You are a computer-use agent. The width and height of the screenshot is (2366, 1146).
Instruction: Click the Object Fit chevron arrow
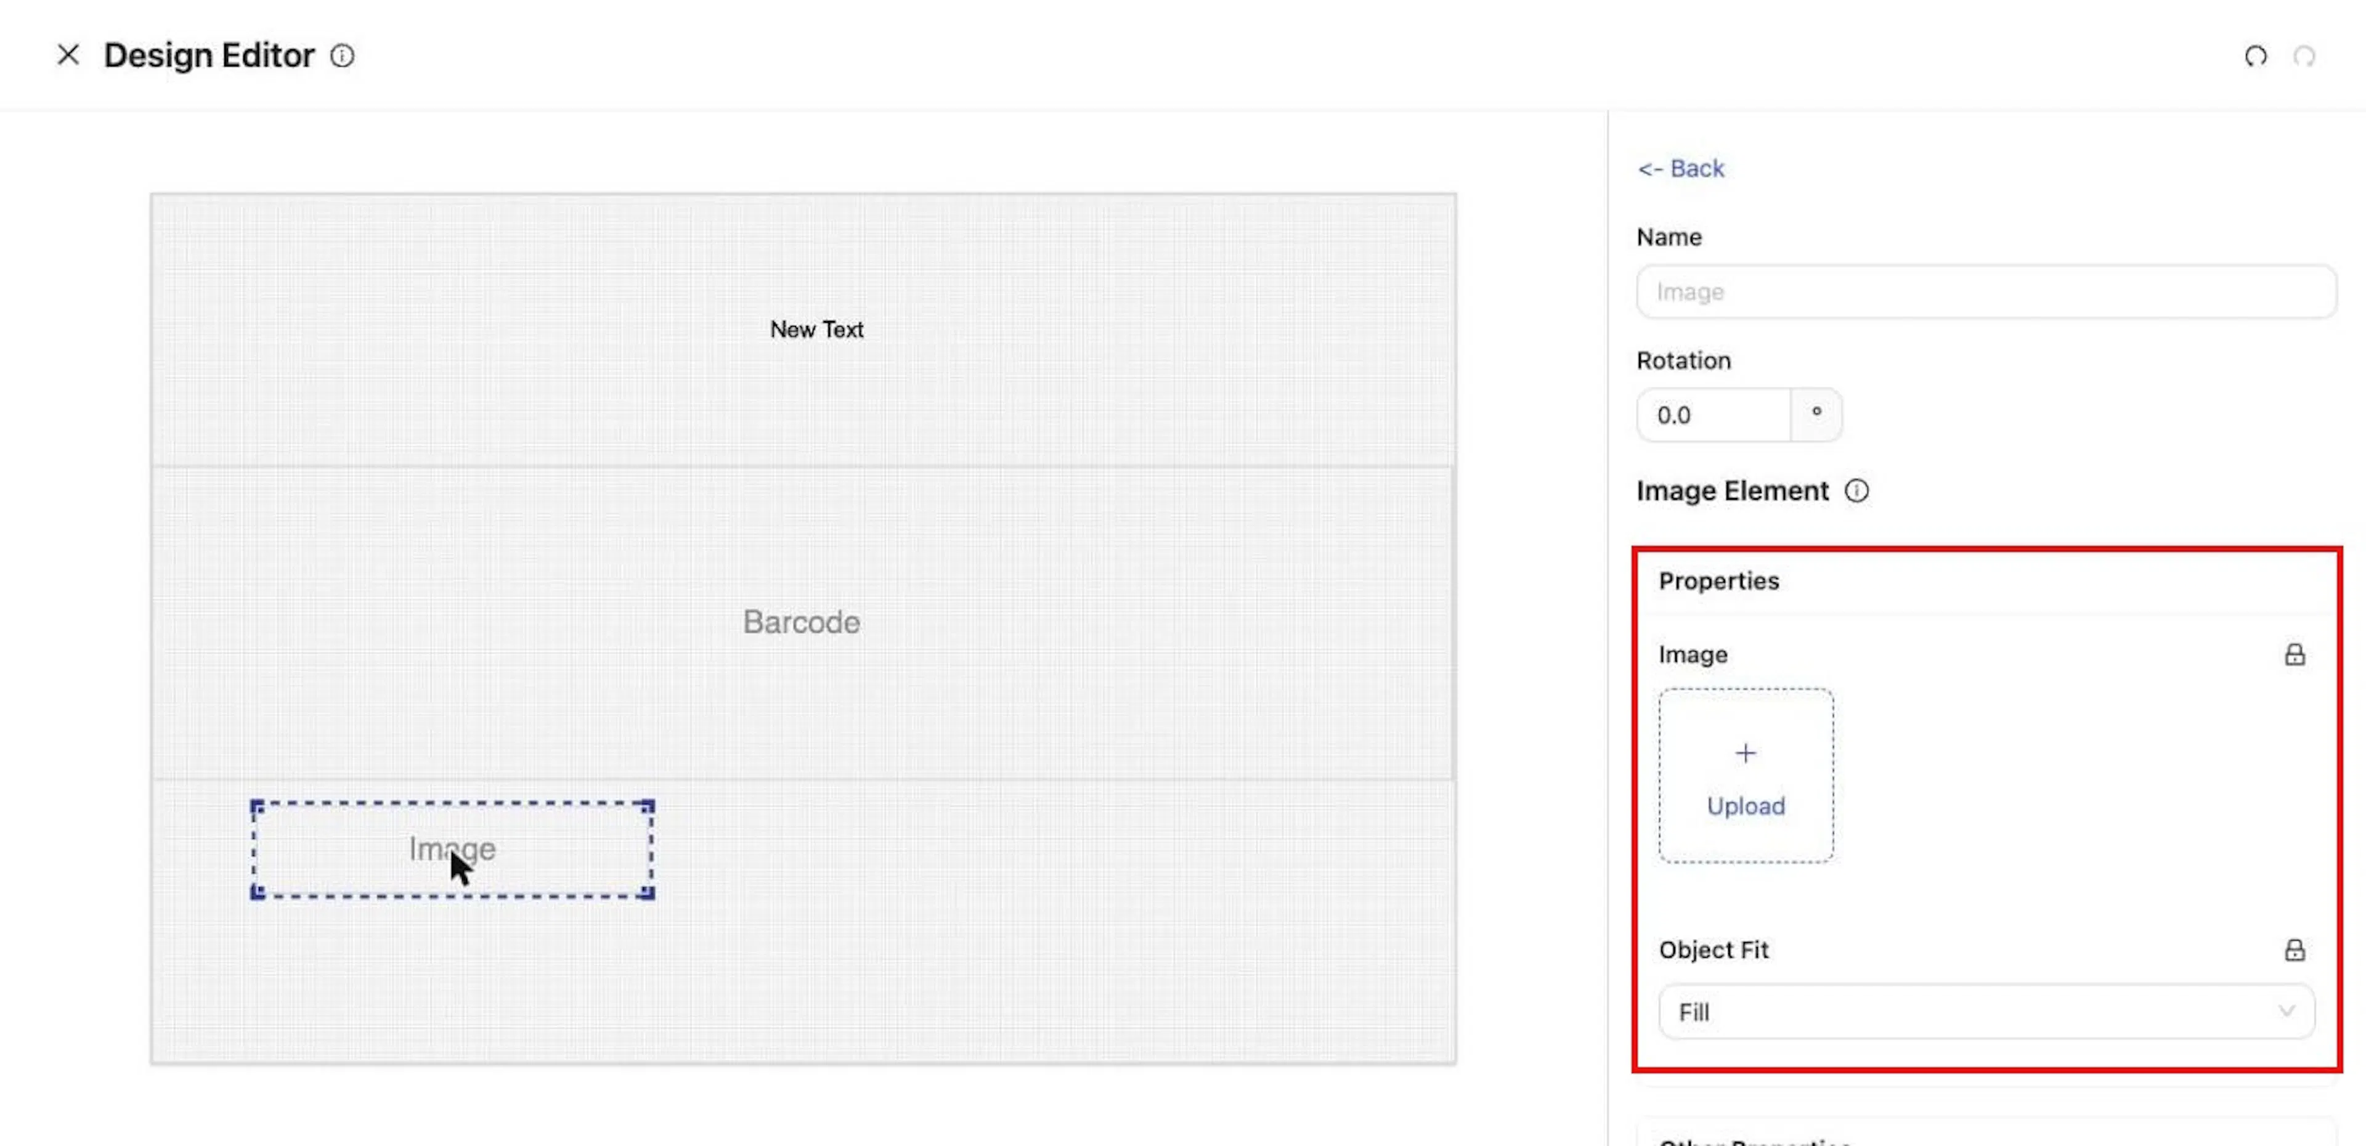point(2287,1011)
